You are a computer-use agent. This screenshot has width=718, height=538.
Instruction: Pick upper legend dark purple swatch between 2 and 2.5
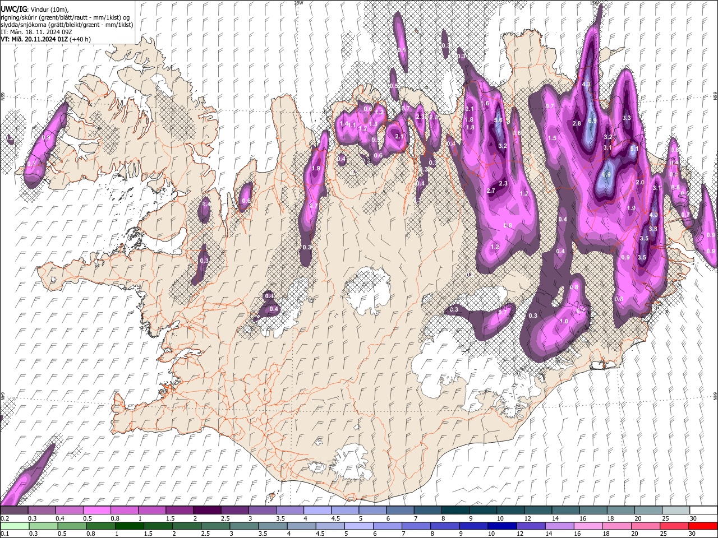pyautogui.click(x=206, y=510)
